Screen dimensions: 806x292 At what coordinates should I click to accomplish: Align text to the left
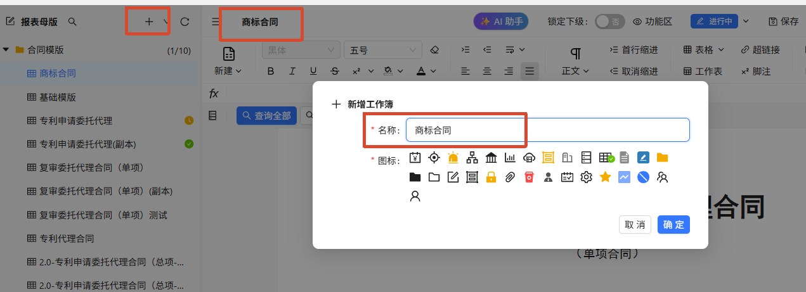click(x=465, y=71)
